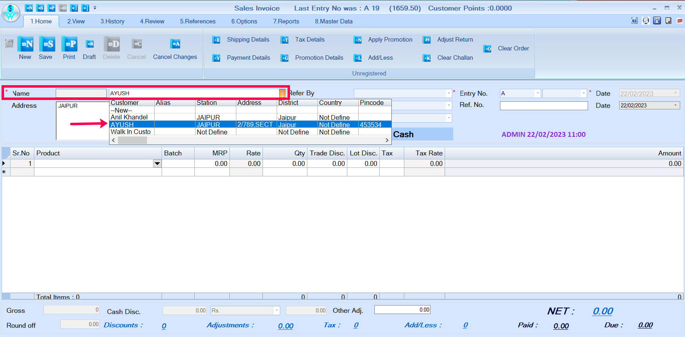Viewport: 685px width, 337px height.
Task: Click Paid 0.00 value link
Action: click(561, 326)
